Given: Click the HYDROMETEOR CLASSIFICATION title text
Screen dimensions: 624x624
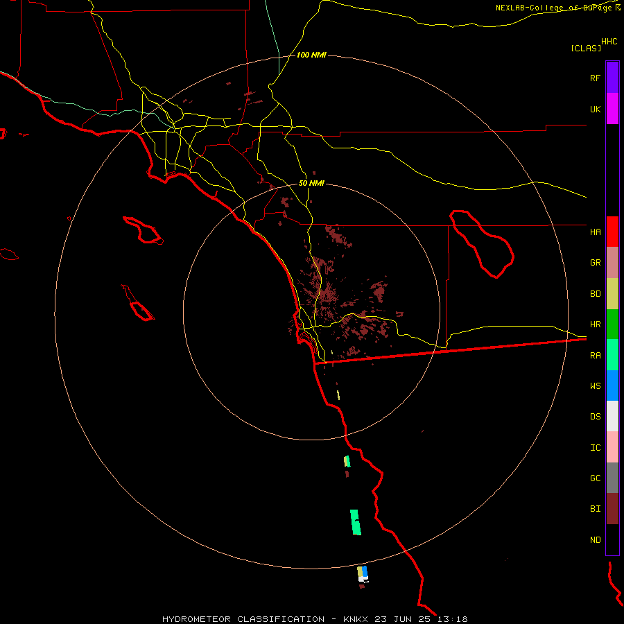Looking at the screenshot, I should [243, 619].
